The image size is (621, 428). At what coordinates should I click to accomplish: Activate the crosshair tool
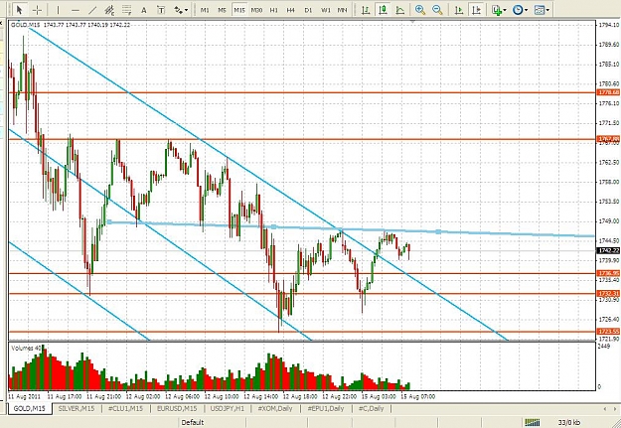point(38,10)
